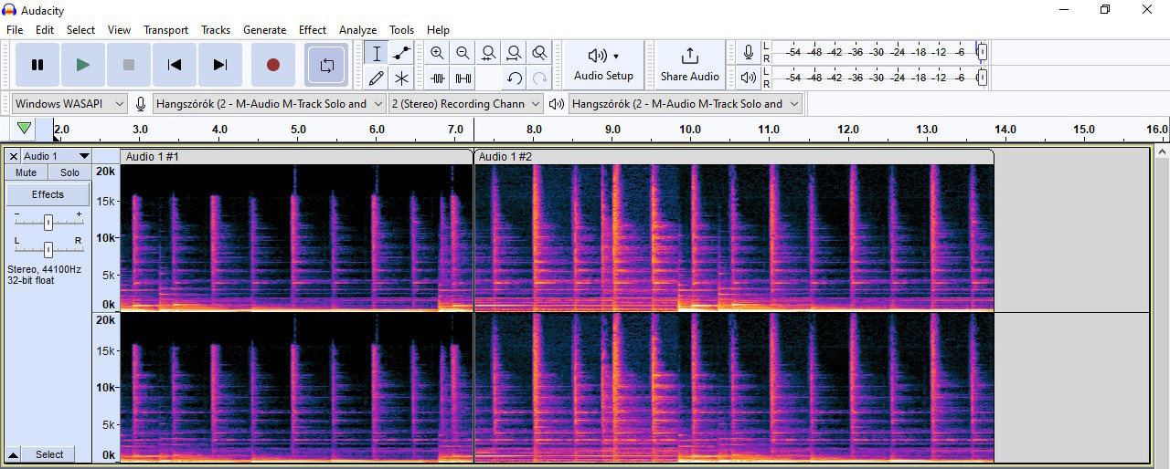Open the Audio 1 track dropdown menu
The image size is (1170, 469).
(57, 156)
